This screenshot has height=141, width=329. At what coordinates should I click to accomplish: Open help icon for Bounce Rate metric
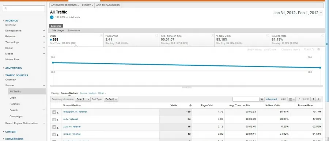click(323, 35)
